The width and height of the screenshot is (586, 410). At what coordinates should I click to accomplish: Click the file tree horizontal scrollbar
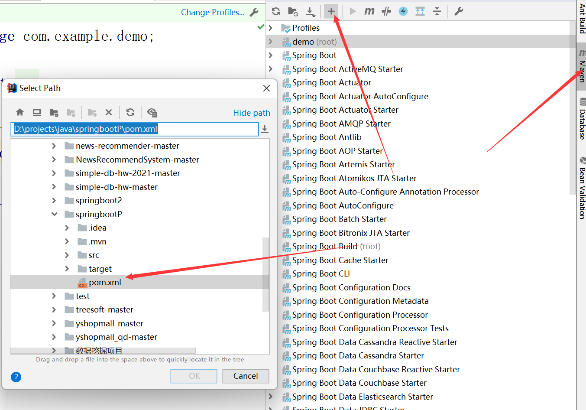103,350
